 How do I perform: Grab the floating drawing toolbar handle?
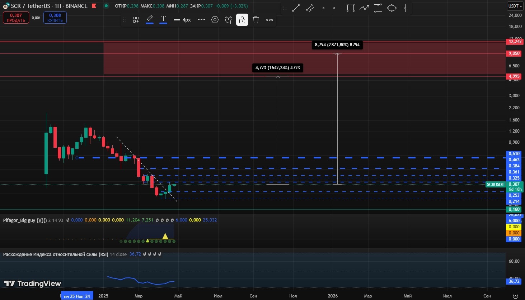(125, 20)
